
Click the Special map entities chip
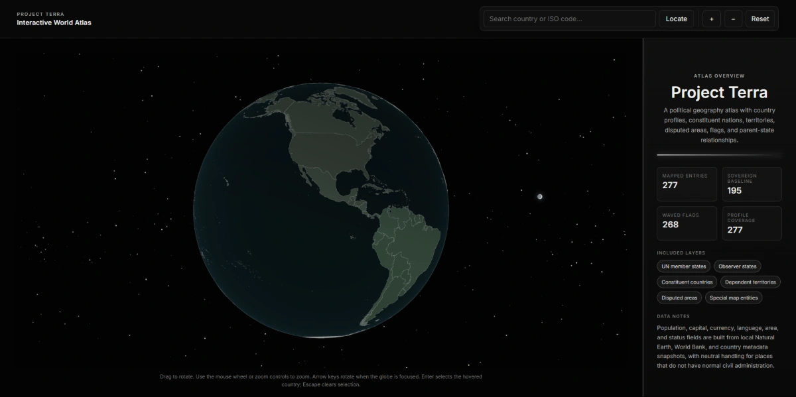tap(734, 298)
